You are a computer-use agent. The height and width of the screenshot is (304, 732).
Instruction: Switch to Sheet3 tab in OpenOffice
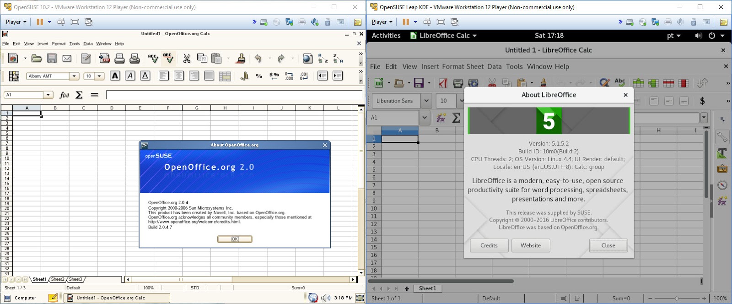tap(75, 279)
